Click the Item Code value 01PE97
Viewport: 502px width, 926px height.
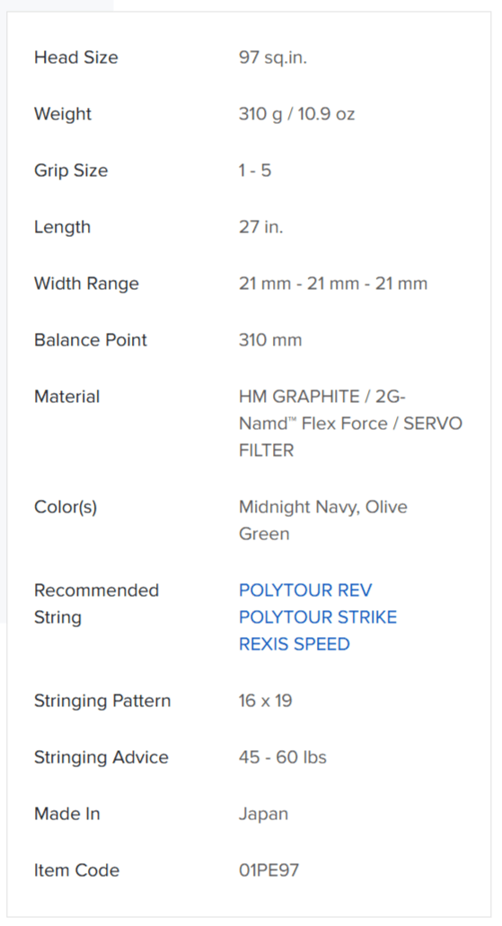[x=269, y=869]
